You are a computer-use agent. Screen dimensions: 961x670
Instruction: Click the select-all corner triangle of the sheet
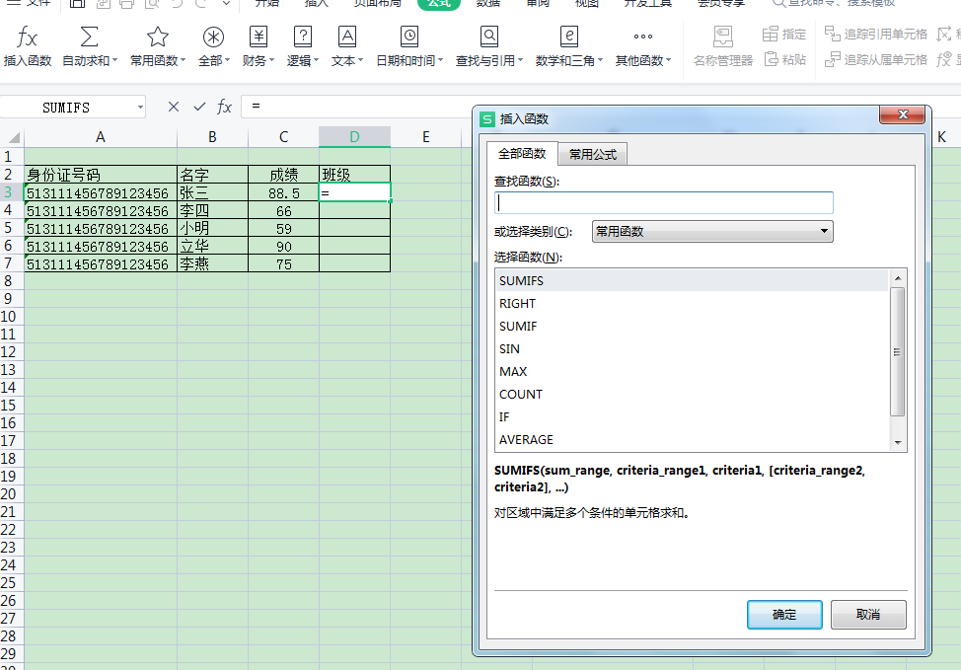point(14,137)
